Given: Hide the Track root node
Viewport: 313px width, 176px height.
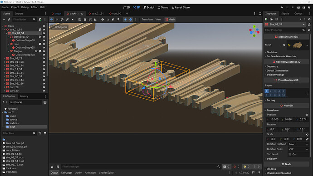Looking at the screenshot, I should pos(44,26).
